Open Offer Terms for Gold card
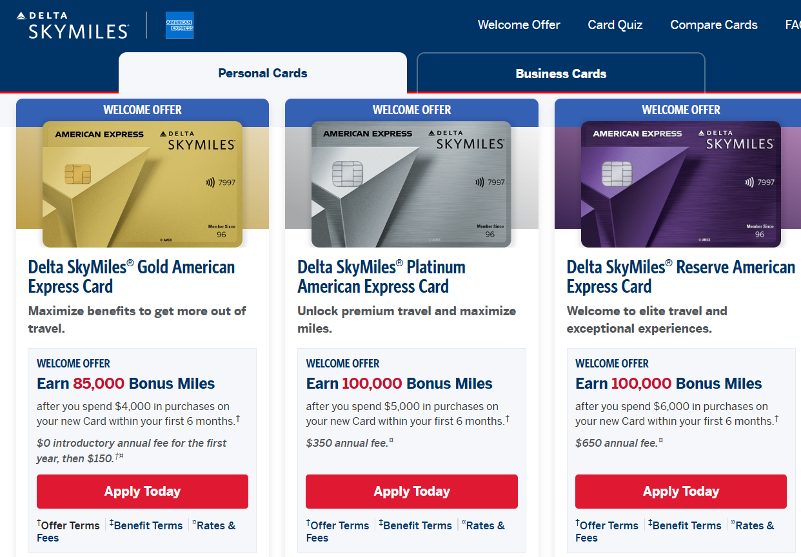Image resolution: width=801 pixels, height=557 pixels. [x=70, y=525]
